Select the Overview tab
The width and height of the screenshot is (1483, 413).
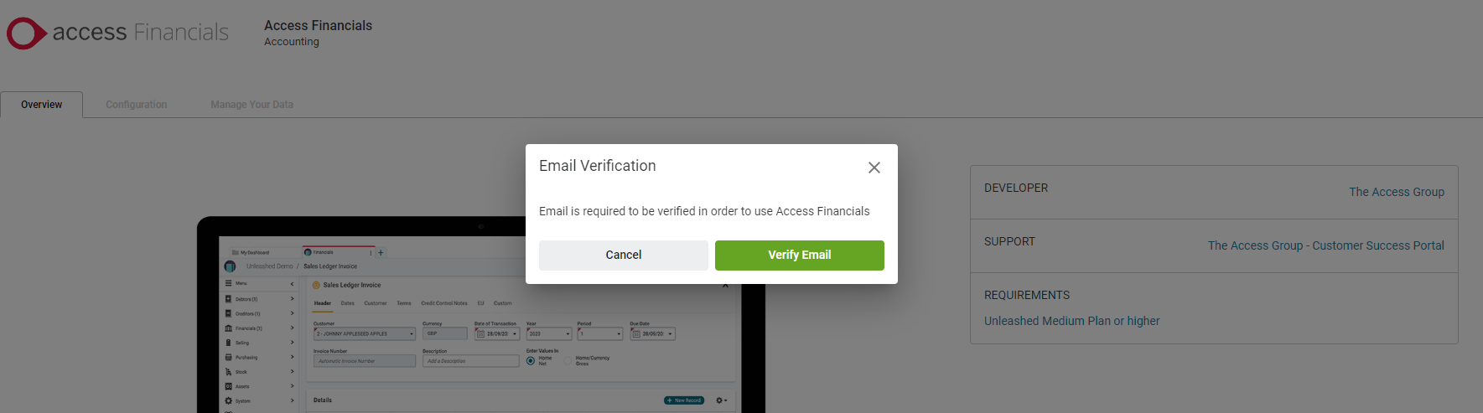click(x=42, y=105)
